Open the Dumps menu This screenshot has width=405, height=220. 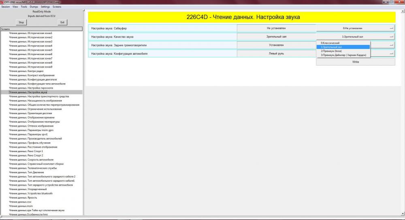point(34,7)
